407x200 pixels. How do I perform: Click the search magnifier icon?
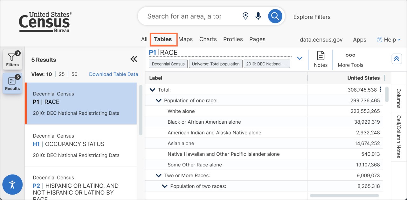[275, 16]
